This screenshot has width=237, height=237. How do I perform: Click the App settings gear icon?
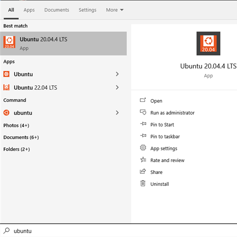click(x=143, y=148)
